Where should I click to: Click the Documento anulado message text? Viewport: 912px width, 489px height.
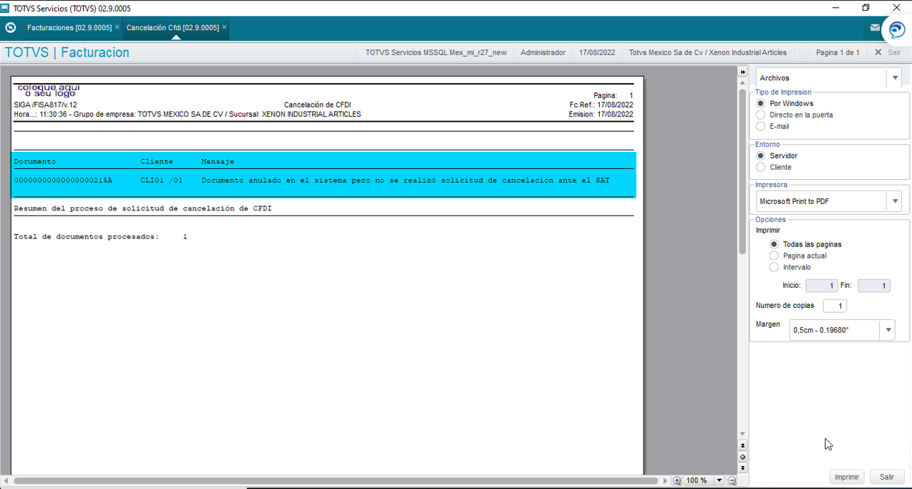coord(405,180)
